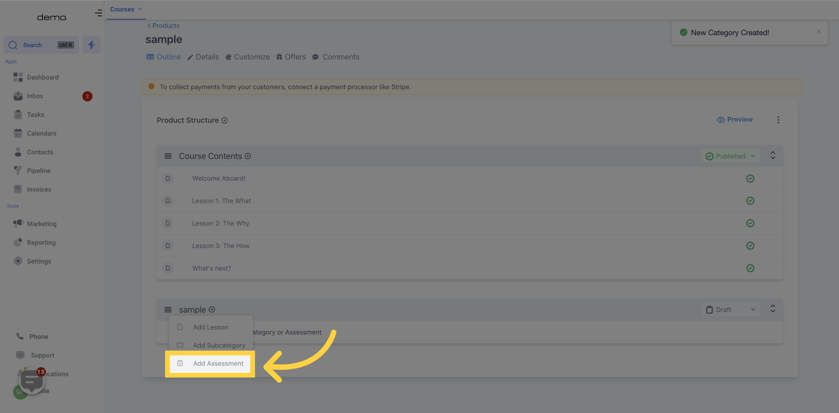
Task: Click the green Published status checkmark icon
Action: tap(709, 156)
